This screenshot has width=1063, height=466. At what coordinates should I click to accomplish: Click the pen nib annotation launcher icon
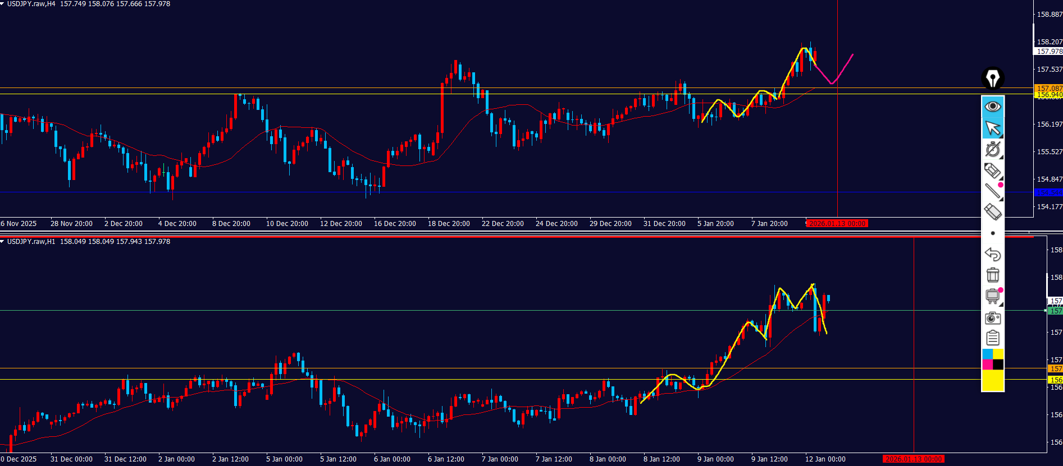coord(992,79)
